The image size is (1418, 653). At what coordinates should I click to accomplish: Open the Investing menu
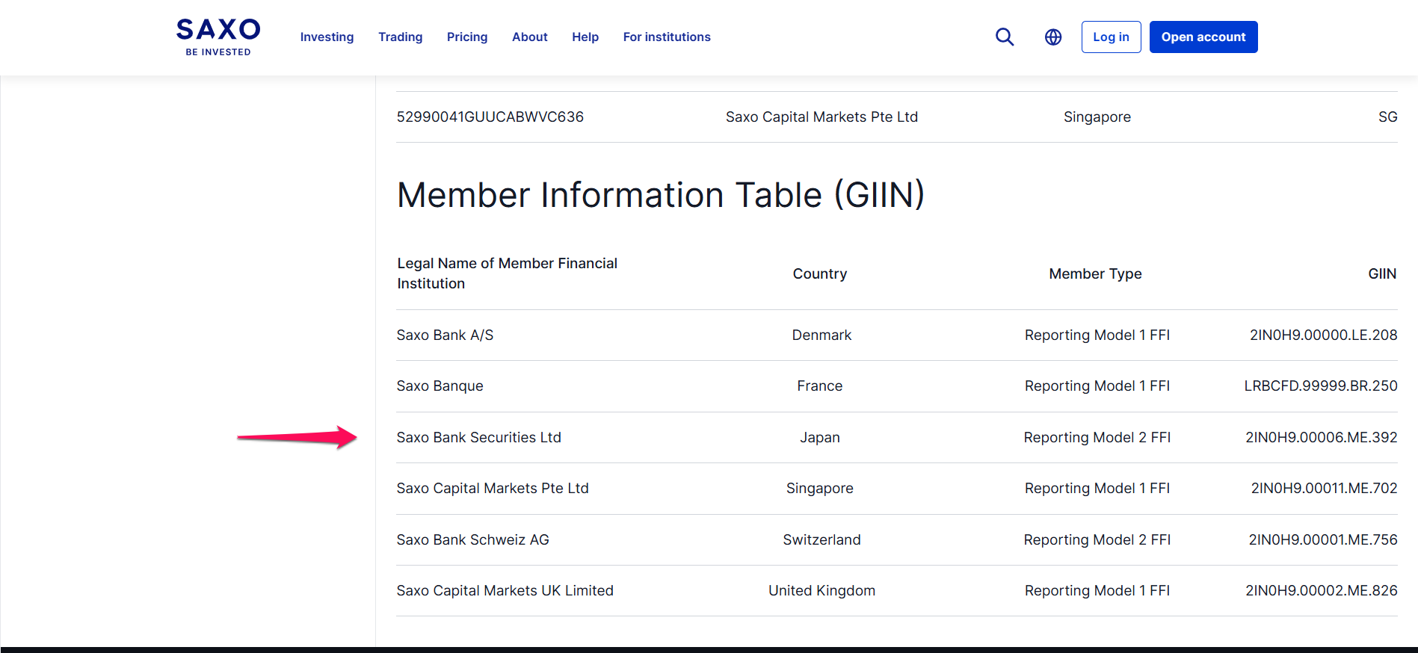tap(327, 37)
